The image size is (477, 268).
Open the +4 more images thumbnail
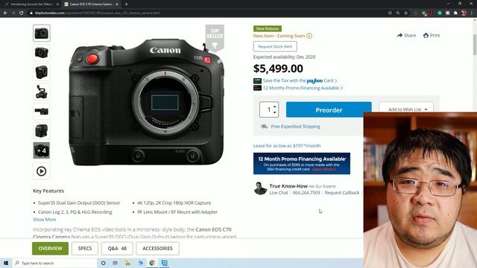click(42, 150)
